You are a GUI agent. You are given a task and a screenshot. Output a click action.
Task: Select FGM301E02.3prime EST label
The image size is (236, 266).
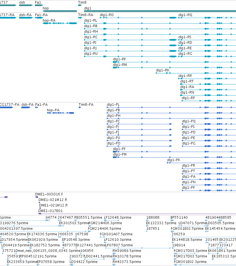tap(190, 262)
